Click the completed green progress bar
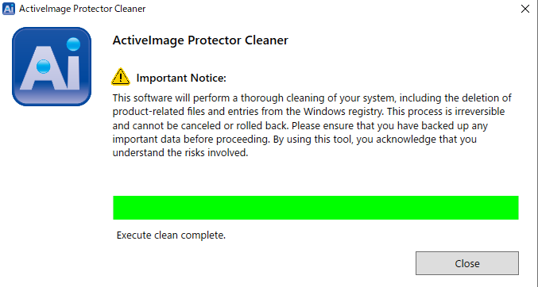The image size is (538, 287). pyautogui.click(x=315, y=208)
